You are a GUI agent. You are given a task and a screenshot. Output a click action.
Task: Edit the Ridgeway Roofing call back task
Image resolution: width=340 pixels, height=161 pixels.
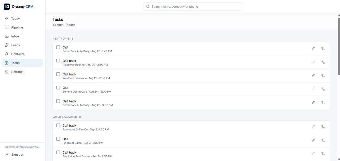[x=313, y=62]
